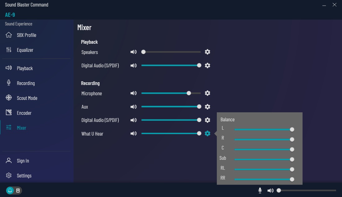342x197 pixels.
Task: Mute the What U Hear channel
Action: (x=134, y=134)
